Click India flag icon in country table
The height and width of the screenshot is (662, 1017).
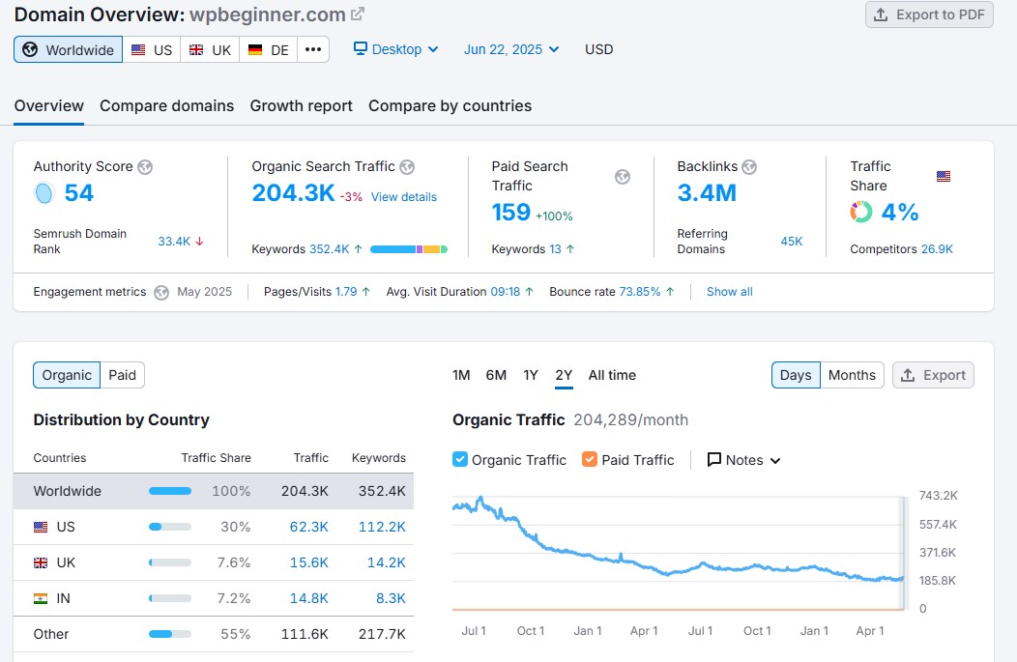coord(41,598)
